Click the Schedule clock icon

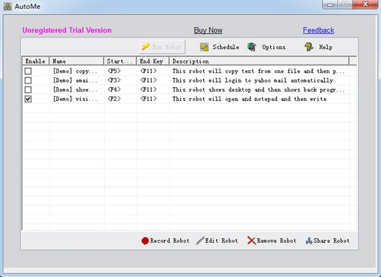[x=204, y=47]
